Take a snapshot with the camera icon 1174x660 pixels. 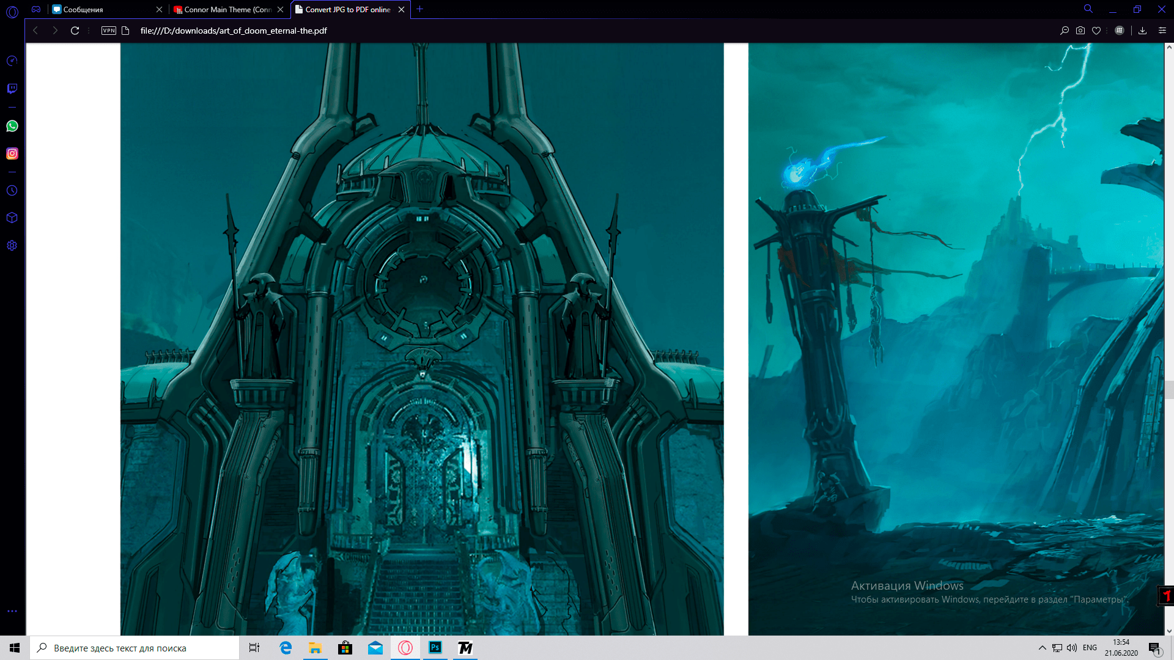coord(1080,31)
